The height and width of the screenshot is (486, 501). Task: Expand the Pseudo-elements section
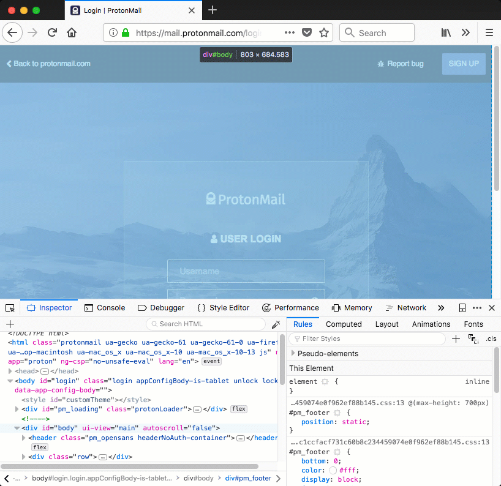click(x=293, y=353)
